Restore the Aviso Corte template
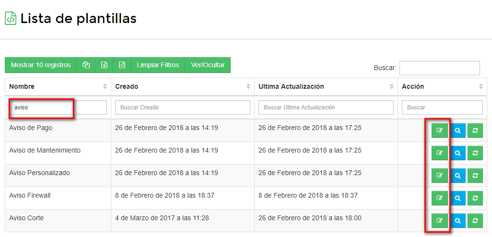Image resolution: width=492 pixels, height=237 pixels. point(475,221)
